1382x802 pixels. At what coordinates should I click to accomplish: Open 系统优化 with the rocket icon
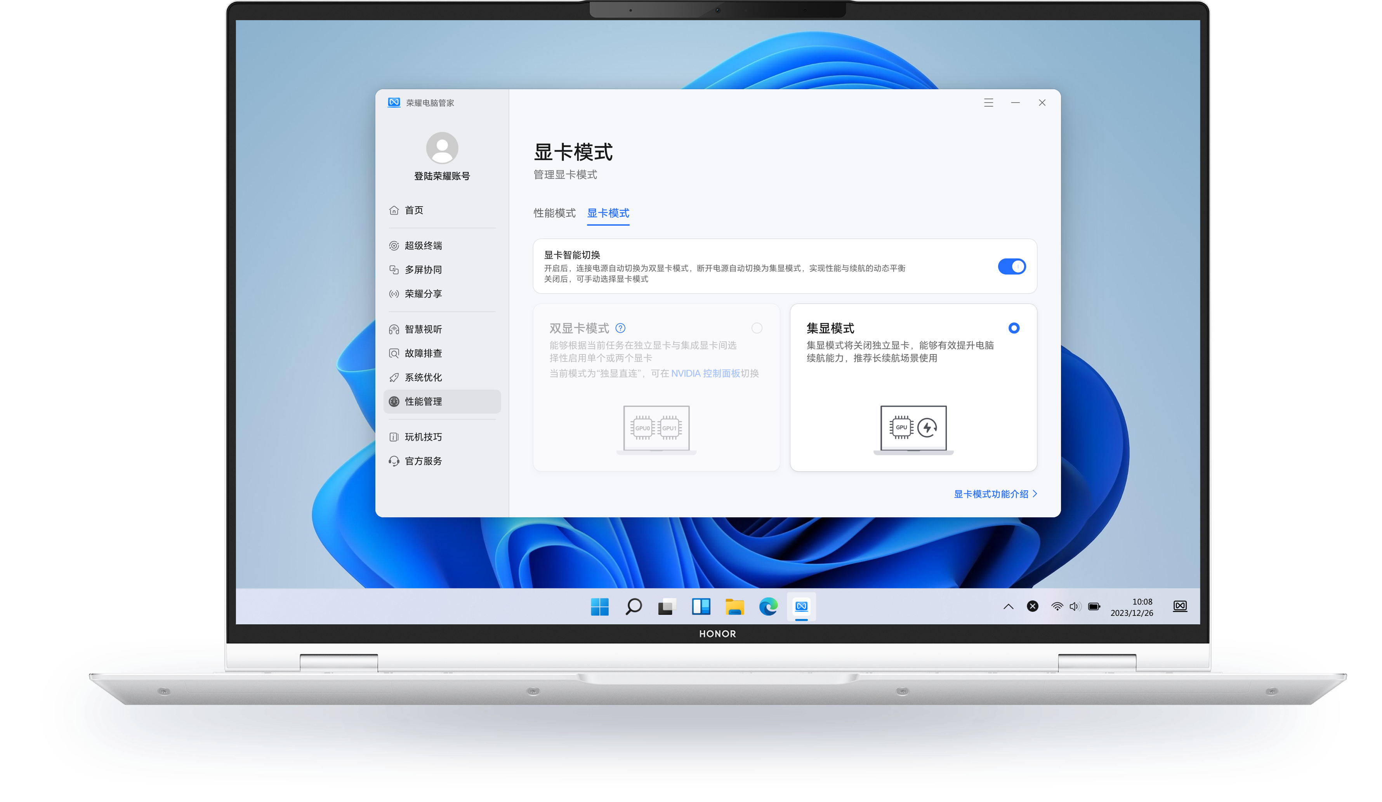pos(423,377)
